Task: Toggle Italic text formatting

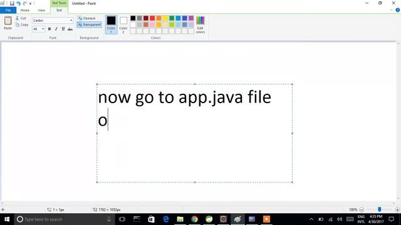Action: click(x=56, y=29)
